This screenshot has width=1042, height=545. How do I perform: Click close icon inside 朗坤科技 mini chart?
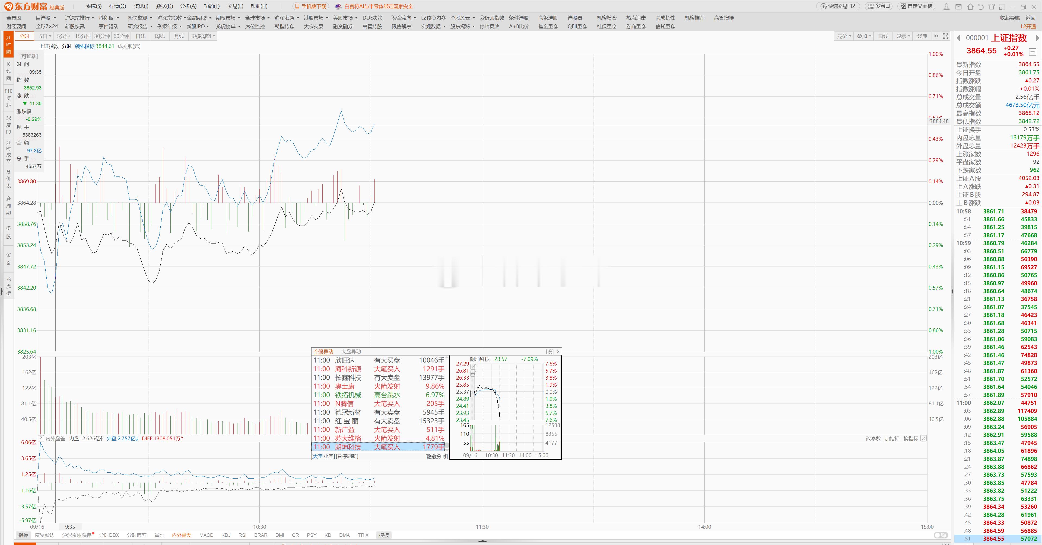pos(473,367)
